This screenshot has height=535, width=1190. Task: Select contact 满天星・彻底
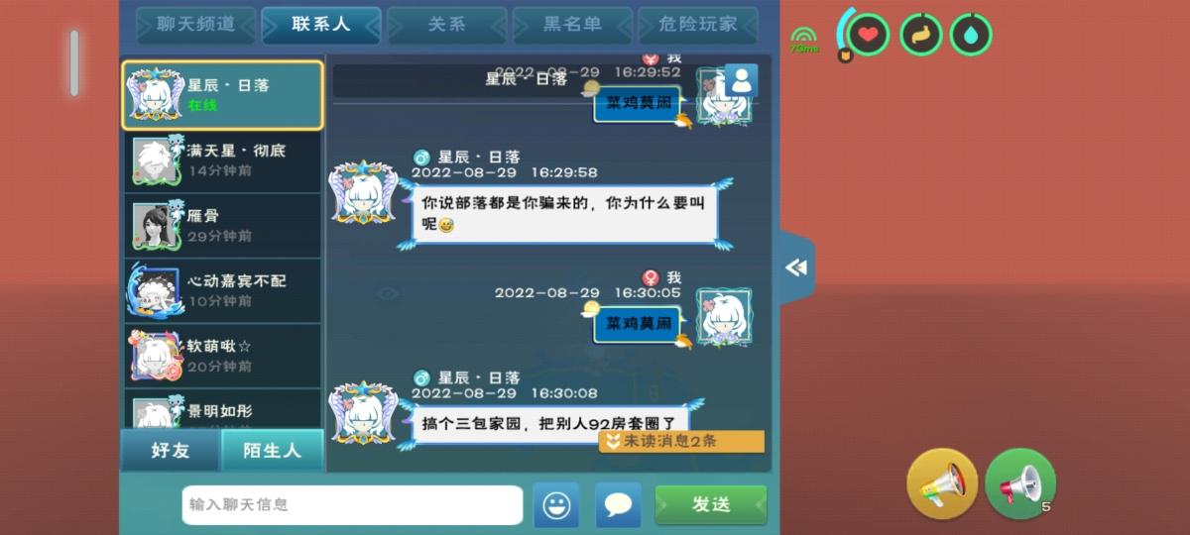point(223,160)
